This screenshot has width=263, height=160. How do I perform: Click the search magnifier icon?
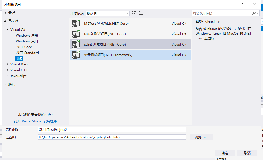click(254, 13)
